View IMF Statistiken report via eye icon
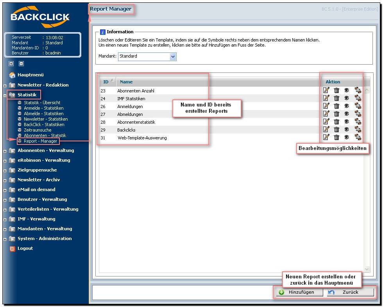The width and height of the screenshot is (383, 307). (x=346, y=98)
